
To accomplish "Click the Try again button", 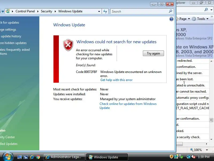I will [x=153, y=53].
